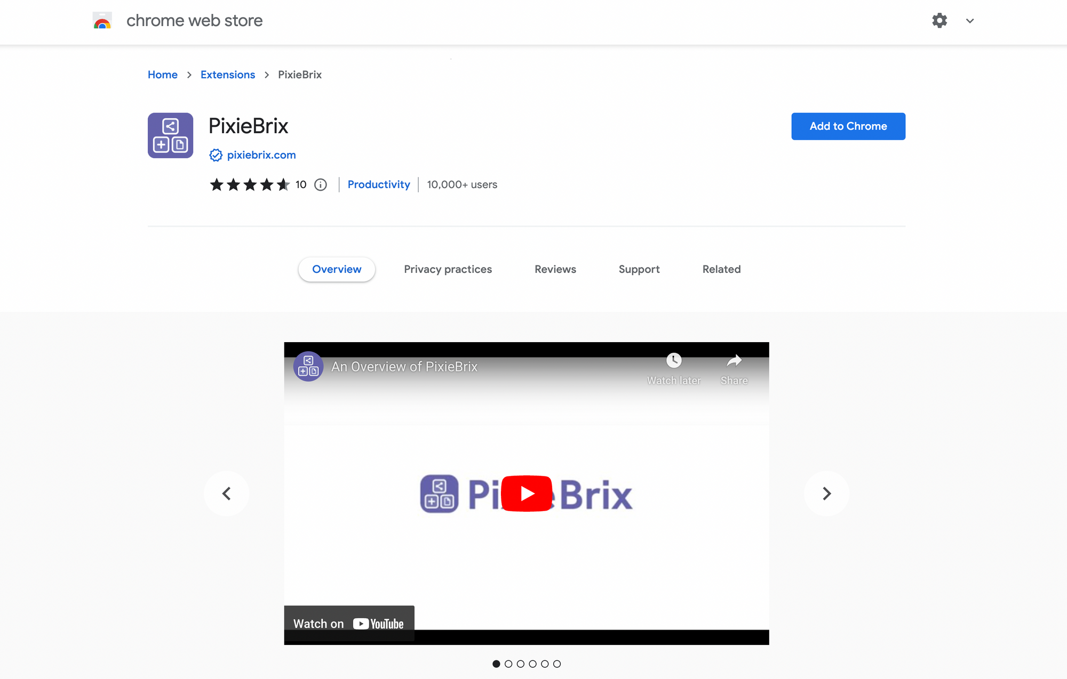
Task: Click the Add to Chrome button
Action: (848, 126)
